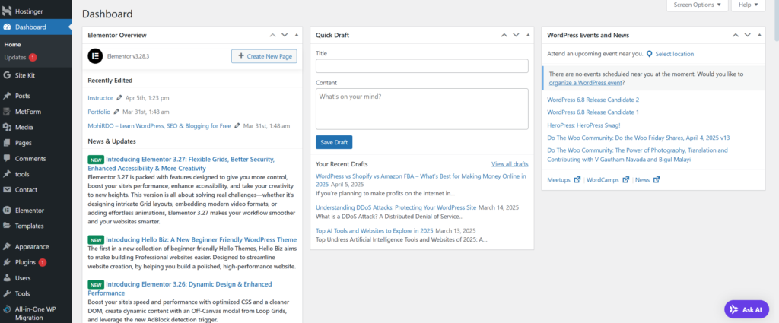Image resolution: width=779 pixels, height=323 pixels.
Task: Click the Media icon in sidebar
Action: coord(7,127)
